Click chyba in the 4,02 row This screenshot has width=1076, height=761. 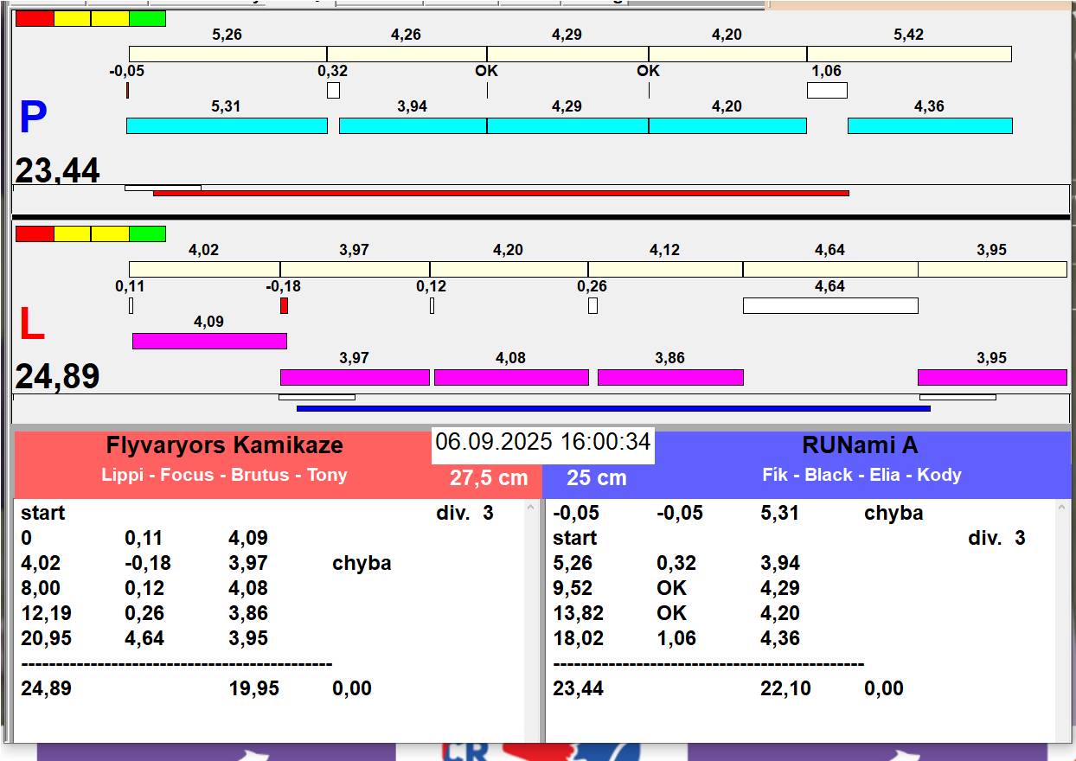[362, 563]
